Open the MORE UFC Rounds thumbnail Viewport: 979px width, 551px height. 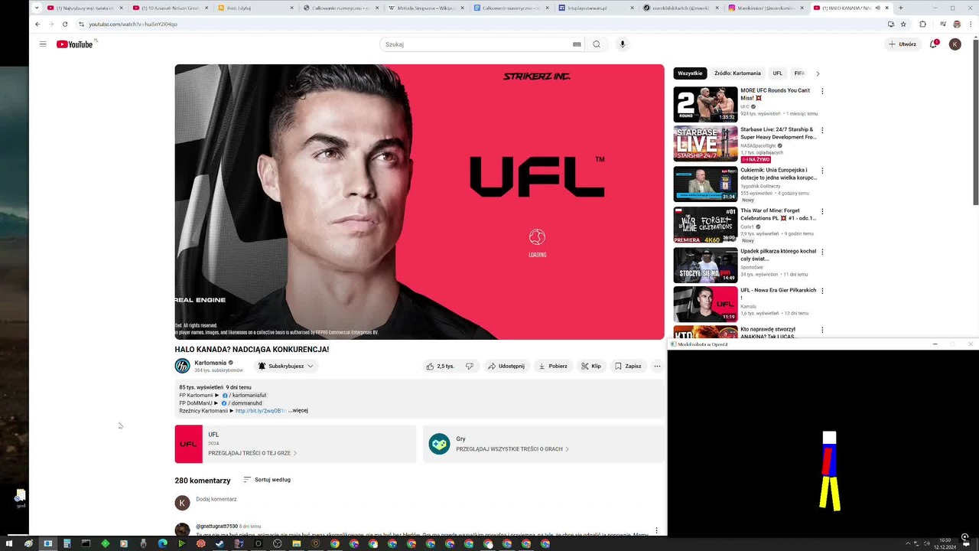[705, 104]
